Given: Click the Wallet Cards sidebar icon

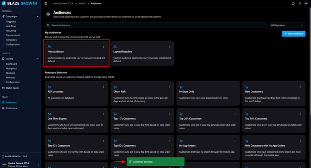Looking at the screenshot, I should click(3, 88).
